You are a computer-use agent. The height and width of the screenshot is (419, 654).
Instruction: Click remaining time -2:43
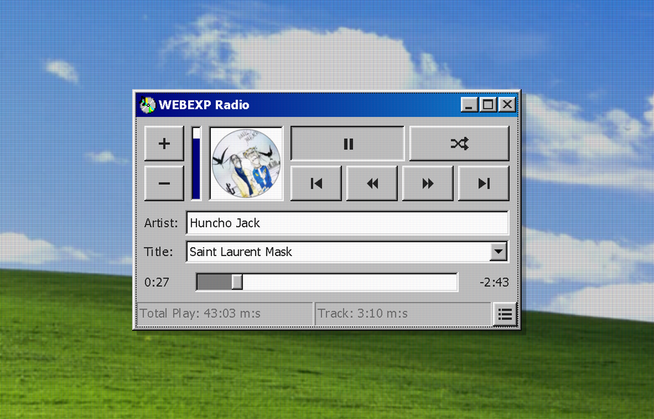(x=494, y=282)
